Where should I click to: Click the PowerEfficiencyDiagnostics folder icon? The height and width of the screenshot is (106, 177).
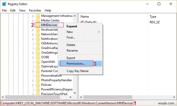pyautogui.click(x=38, y=89)
